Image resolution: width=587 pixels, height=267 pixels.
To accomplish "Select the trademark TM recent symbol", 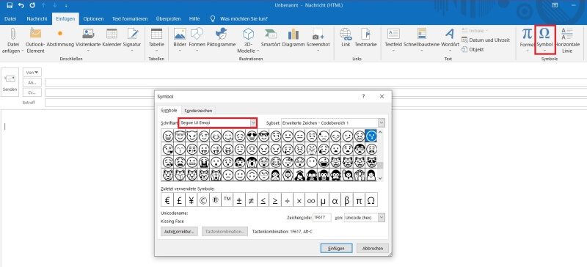I will click(x=227, y=200).
